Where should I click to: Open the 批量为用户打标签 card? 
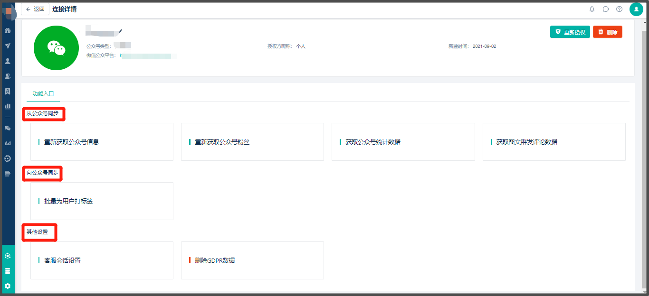coord(102,201)
